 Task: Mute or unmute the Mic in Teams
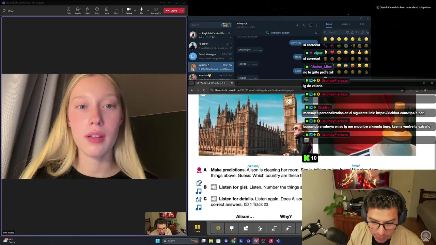[x=142, y=11]
